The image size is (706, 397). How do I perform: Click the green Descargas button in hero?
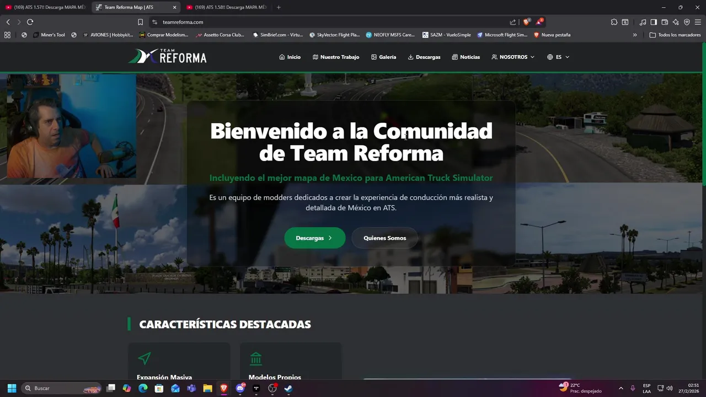[314, 238]
